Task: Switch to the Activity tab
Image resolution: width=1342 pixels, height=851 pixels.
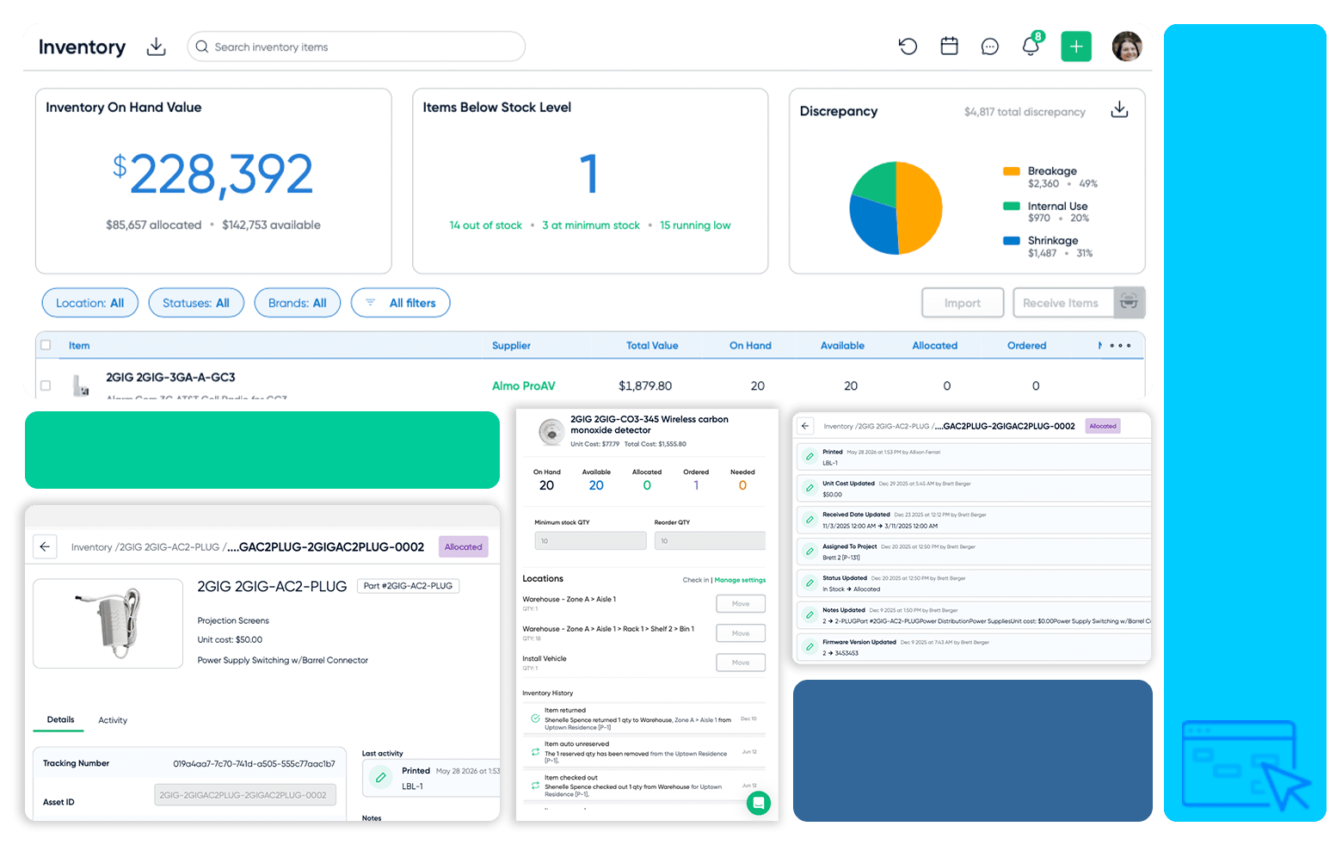Action: point(113,720)
